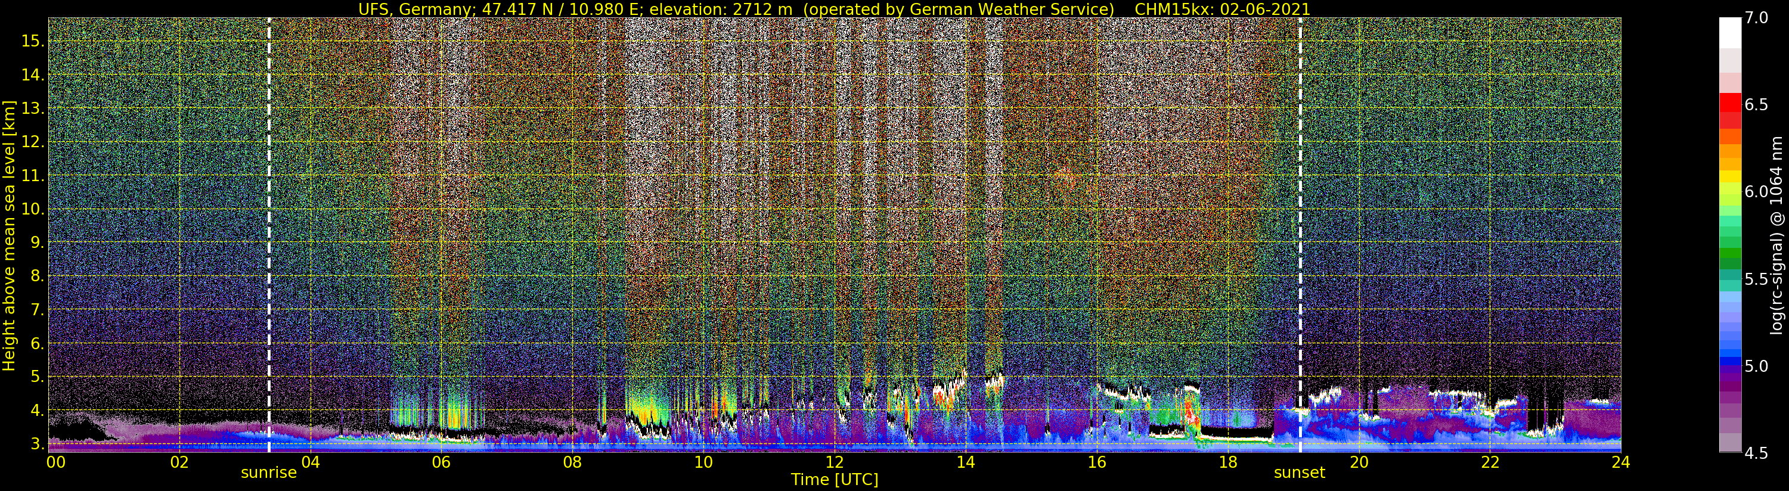Click the time-axis tick label '02'
The width and height of the screenshot is (1789, 491).
coord(179,462)
